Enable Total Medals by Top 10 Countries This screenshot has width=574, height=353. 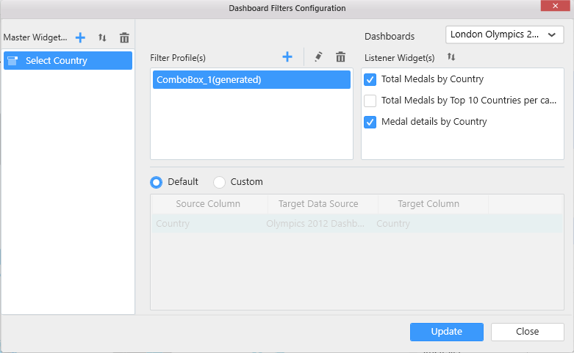370,101
